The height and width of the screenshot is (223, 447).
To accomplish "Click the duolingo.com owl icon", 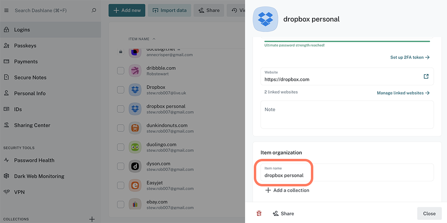I will click(x=135, y=147).
